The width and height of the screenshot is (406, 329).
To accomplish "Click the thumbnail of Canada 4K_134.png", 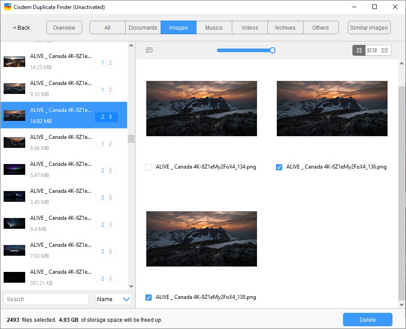I will pos(202,108).
